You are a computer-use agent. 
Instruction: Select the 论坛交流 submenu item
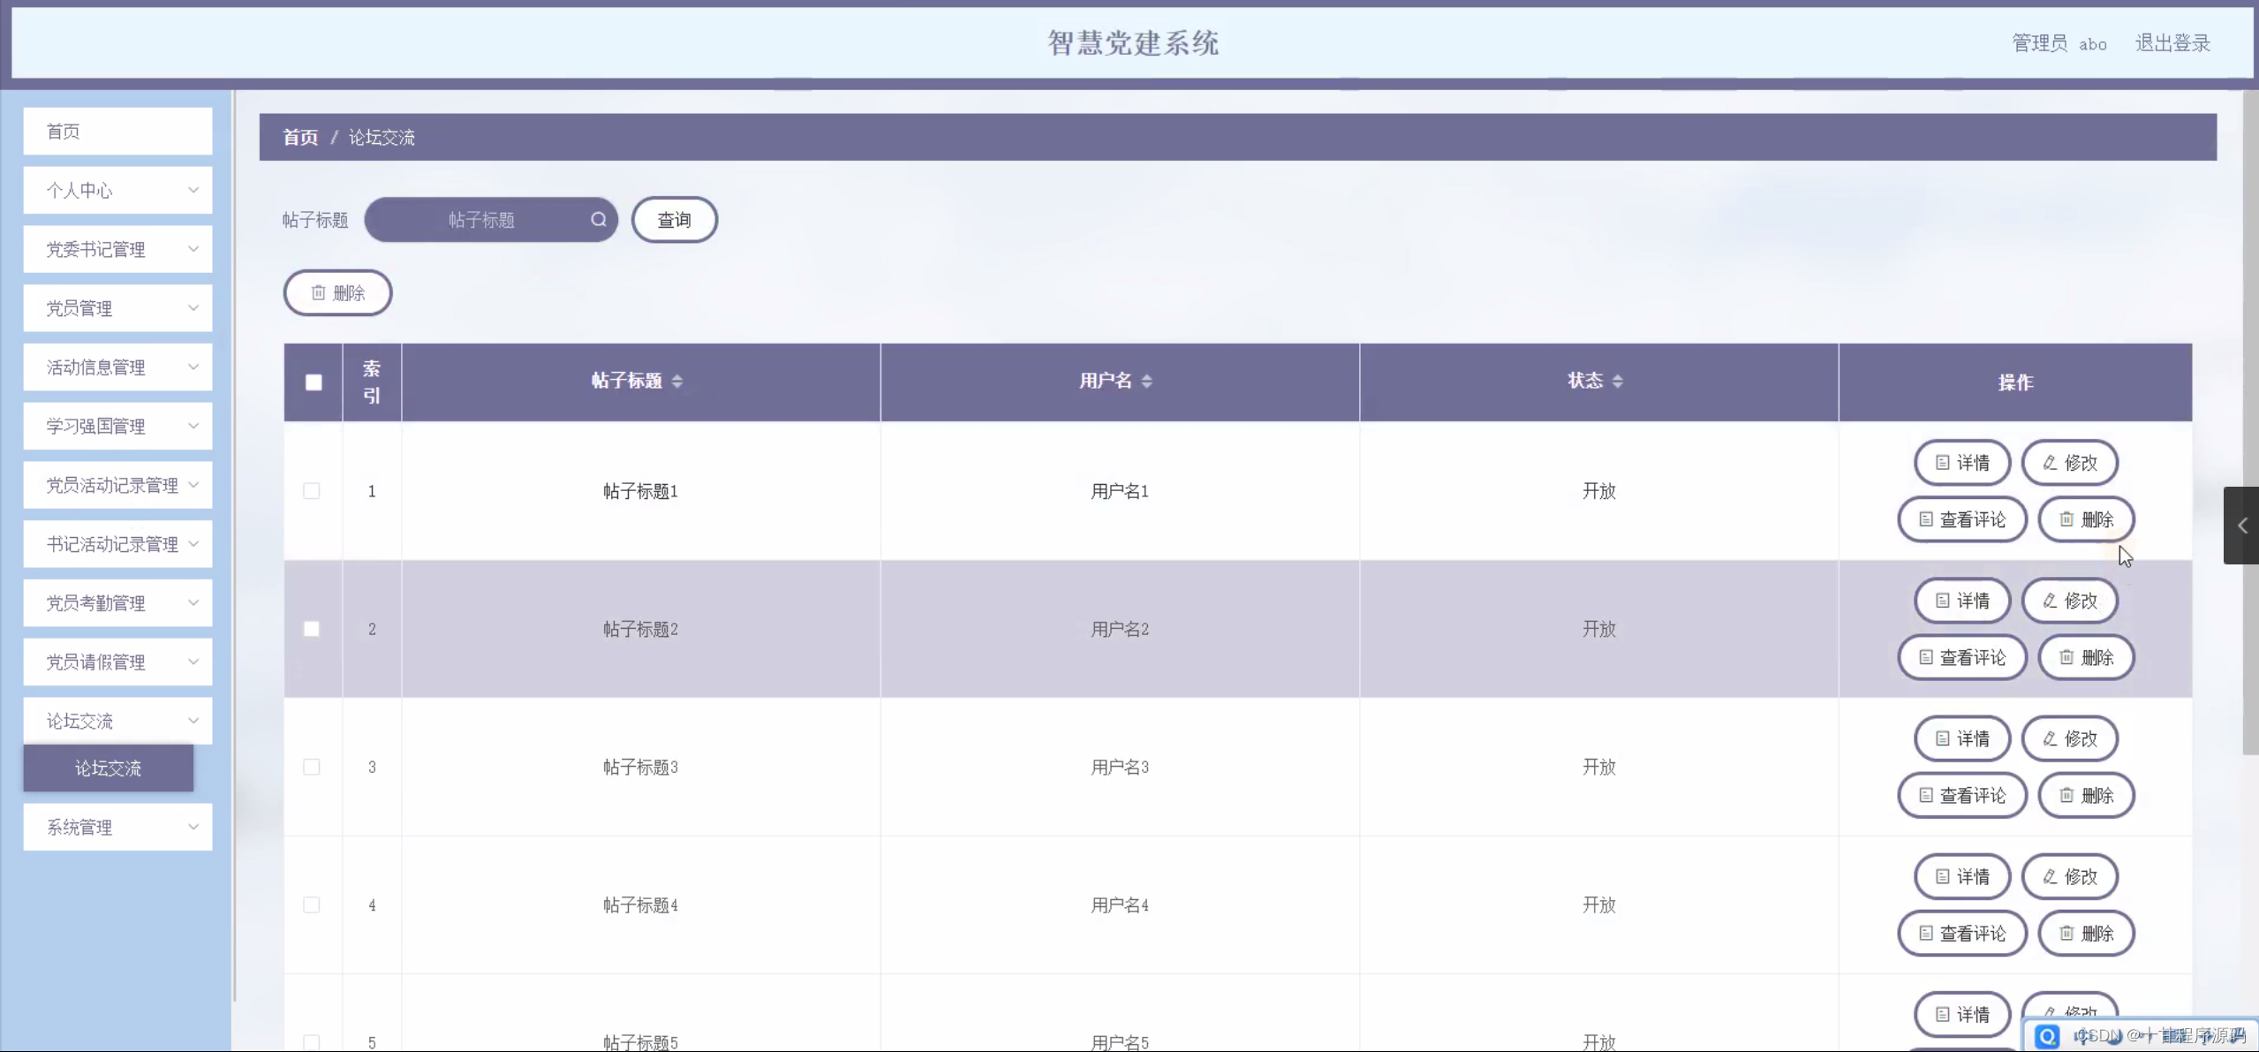(x=108, y=768)
